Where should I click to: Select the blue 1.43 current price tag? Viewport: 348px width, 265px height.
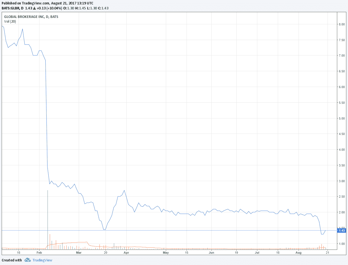point(342,230)
